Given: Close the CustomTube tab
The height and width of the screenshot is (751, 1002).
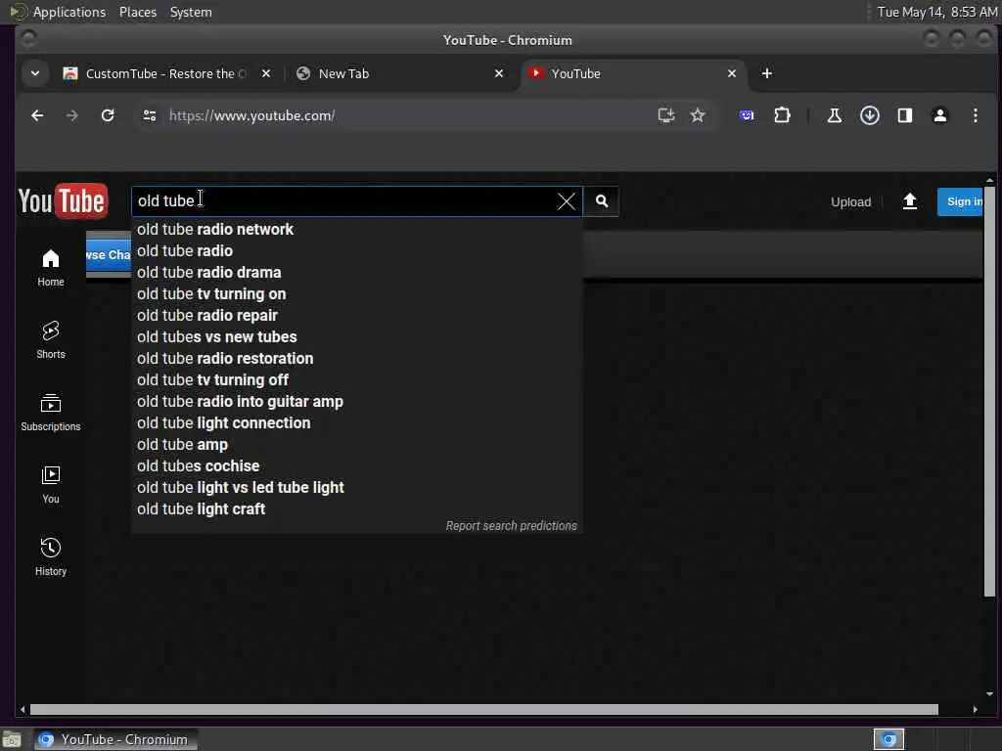Looking at the screenshot, I should [x=266, y=73].
